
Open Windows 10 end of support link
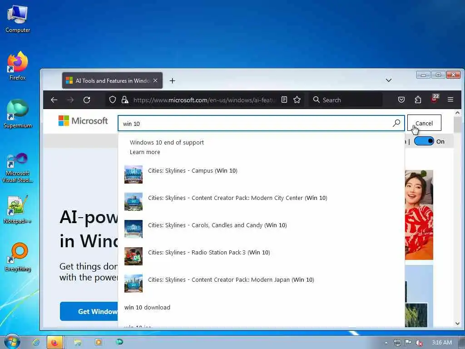[167, 142]
